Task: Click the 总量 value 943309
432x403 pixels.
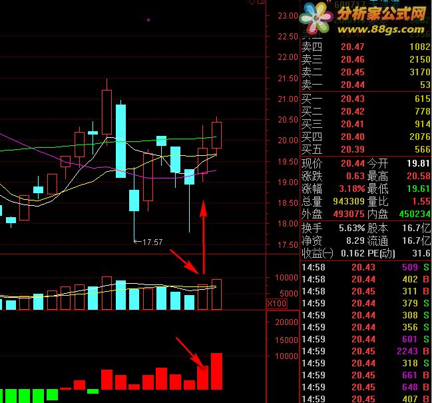Action: point(349,201)
